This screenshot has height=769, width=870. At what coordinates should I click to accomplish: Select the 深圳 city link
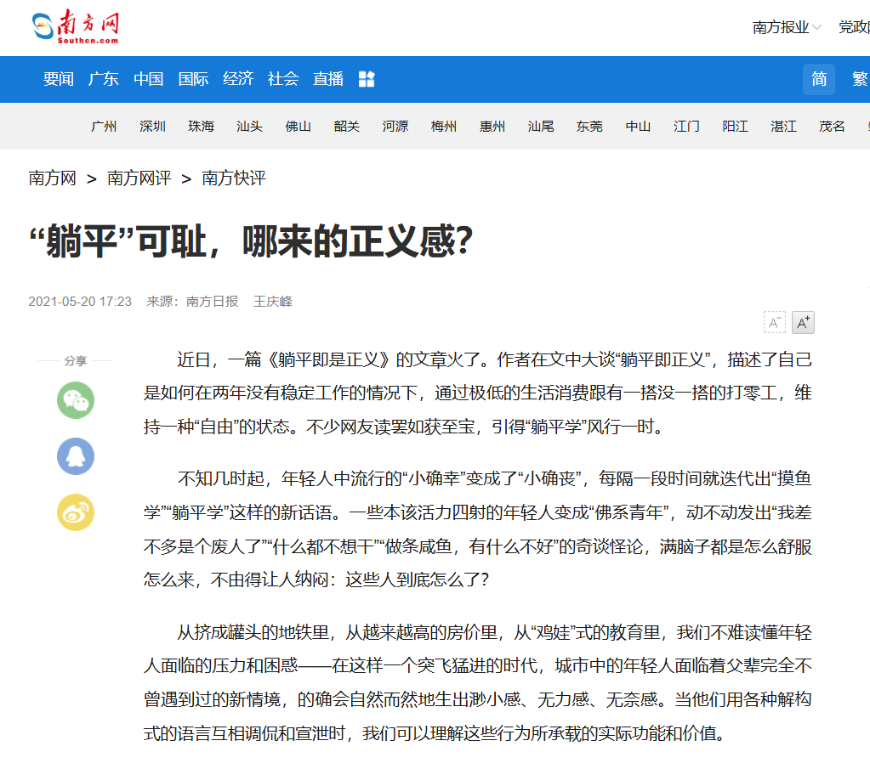click(153, 127)
